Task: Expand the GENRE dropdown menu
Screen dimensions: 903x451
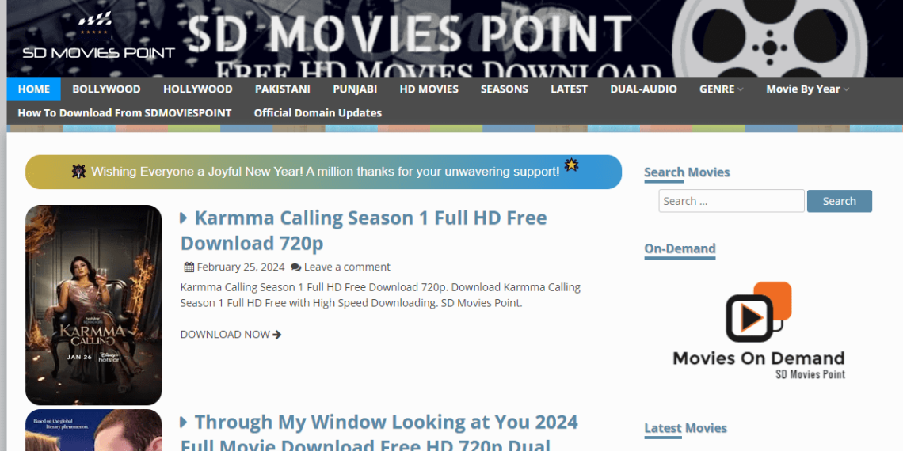Action: point(721,89)
